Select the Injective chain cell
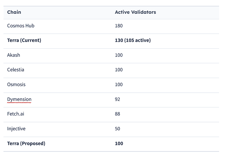Image resolution: width=225 pixels, height=157 pixels. click(16, 129)
